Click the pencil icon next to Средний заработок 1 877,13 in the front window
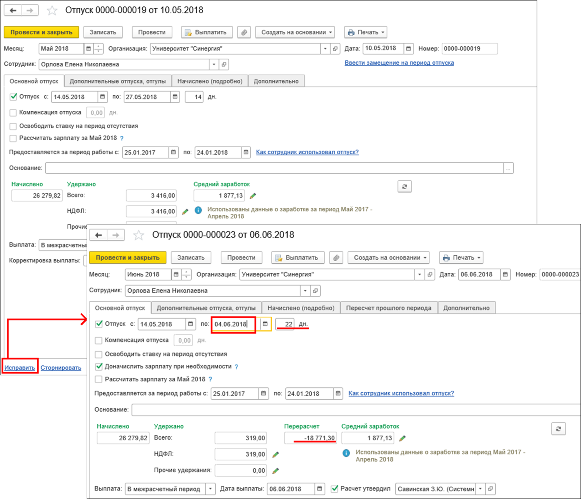Viewport: 581px width, 499px height. pos(402,439)
